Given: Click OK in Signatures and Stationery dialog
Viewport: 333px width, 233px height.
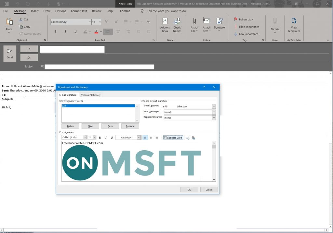Looking at the screenshot, I should point(189,190).
